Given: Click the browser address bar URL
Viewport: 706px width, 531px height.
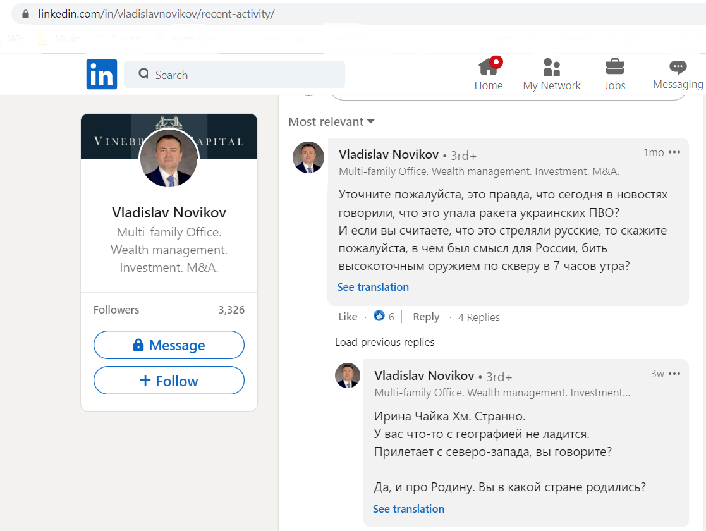Looking at the screenshot, I should pos(156,14).
